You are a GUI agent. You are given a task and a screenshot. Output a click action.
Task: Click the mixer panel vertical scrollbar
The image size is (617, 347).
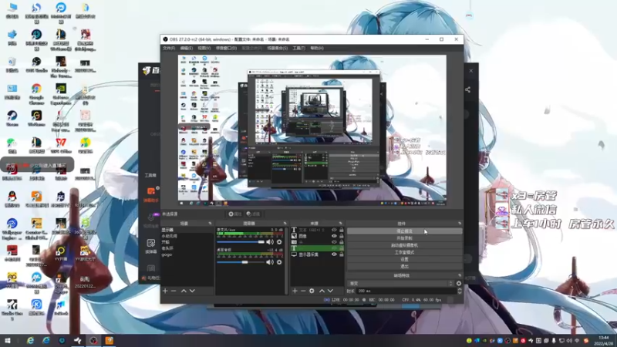(x=285, y=260)
